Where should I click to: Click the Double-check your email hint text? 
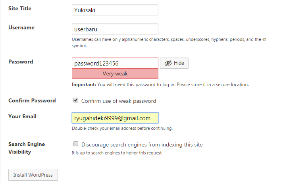pos(122,128)
